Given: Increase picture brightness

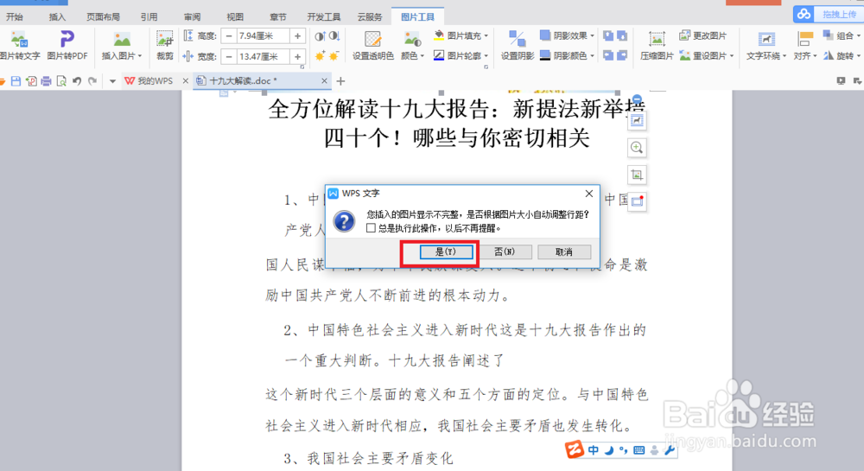Looking at the screenshot, I should pos(320,55).
